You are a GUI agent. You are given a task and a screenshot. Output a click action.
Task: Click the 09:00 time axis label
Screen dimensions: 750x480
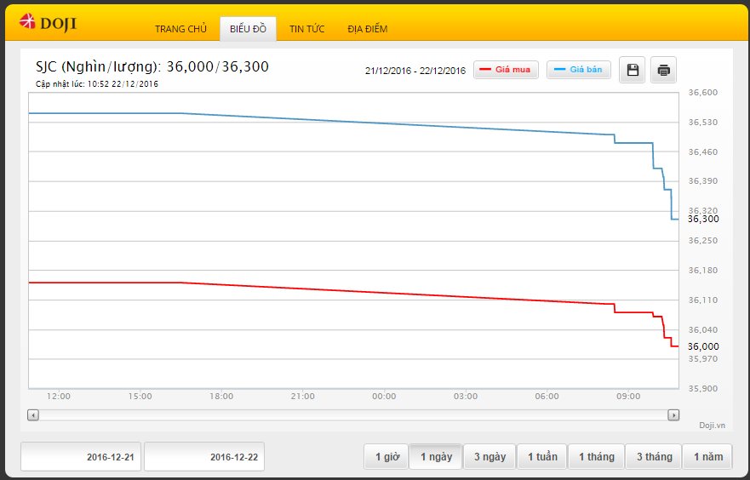point(628,397)
